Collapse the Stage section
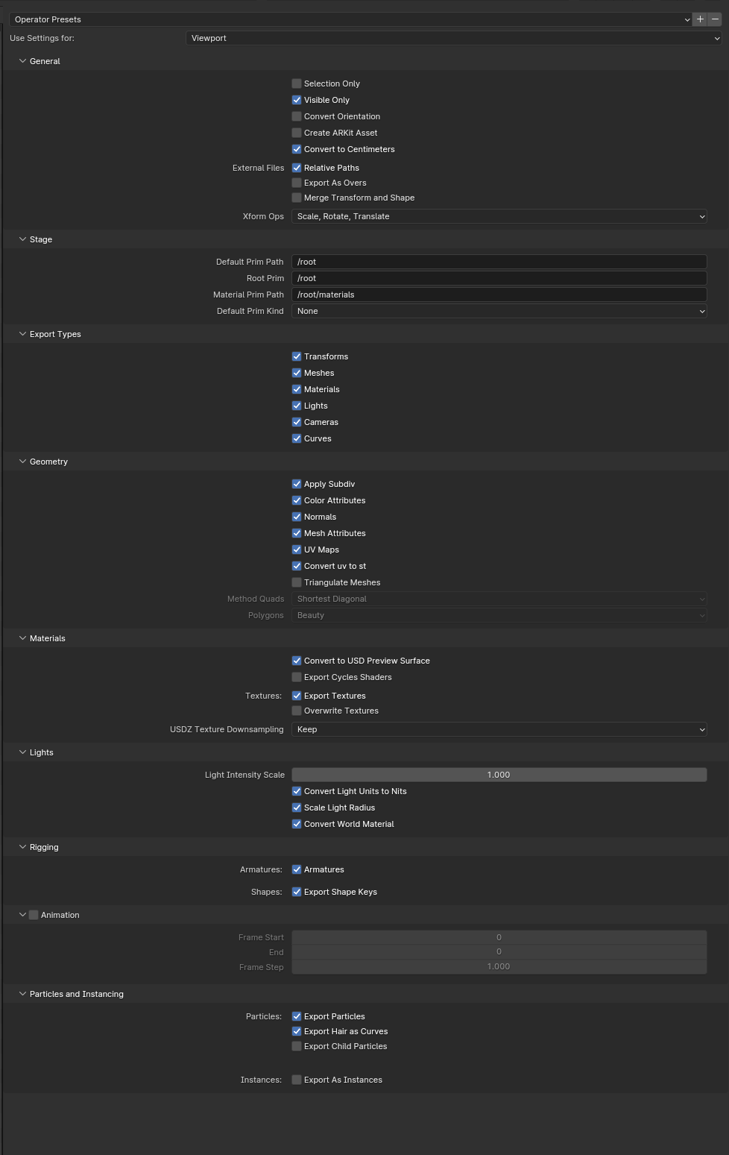Viewport: 729px width, 1155px height. 22,239
